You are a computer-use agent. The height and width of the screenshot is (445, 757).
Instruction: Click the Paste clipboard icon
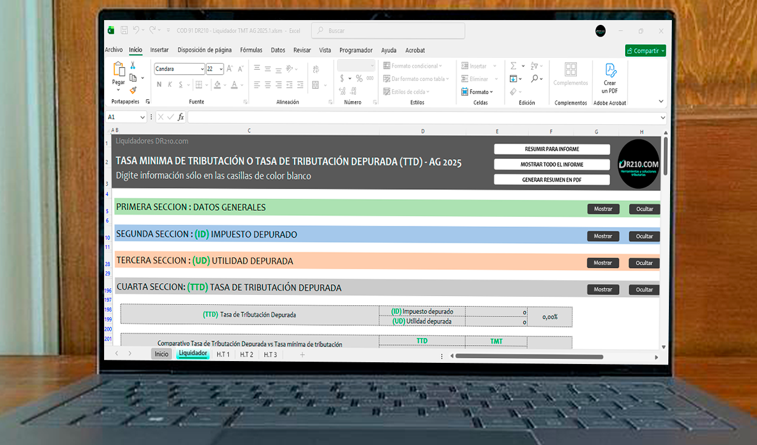coord(119,71)
